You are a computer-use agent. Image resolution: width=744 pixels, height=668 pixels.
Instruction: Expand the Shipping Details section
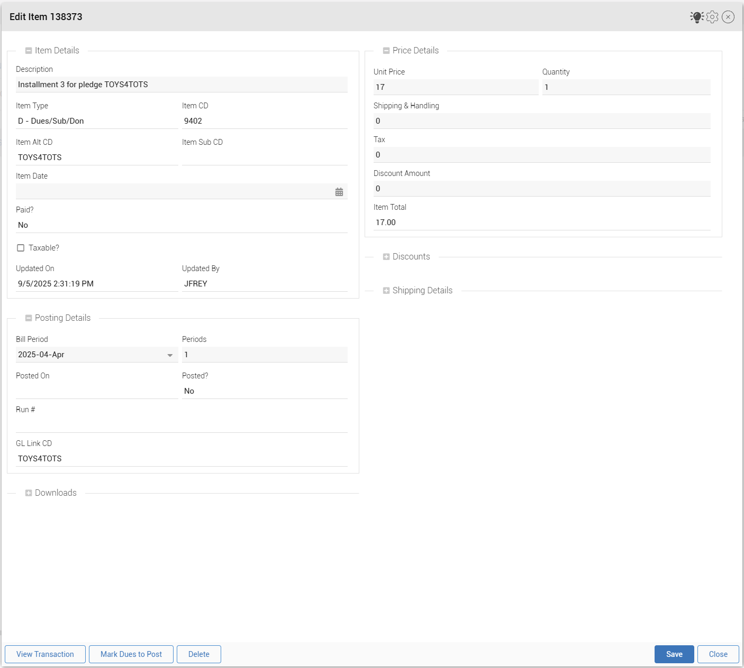point(386,291)
